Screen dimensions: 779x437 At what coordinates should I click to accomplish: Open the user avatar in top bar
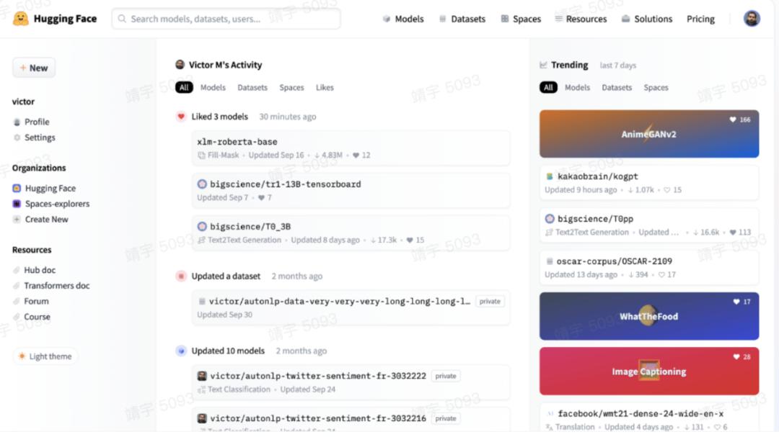751,19
